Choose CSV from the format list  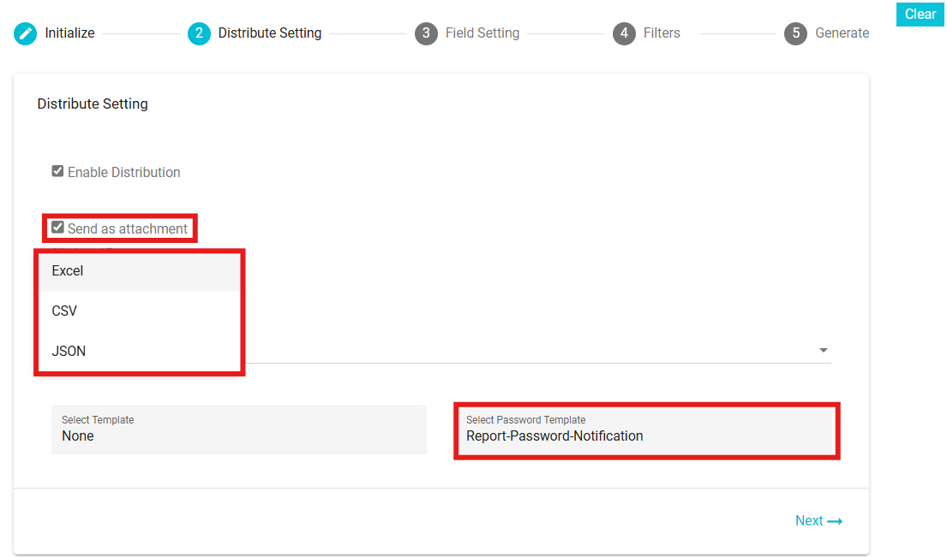140,311
